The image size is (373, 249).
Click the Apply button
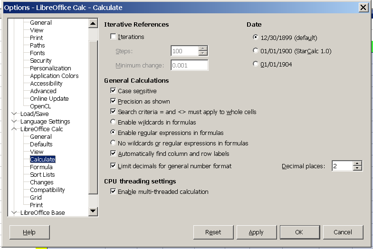pos(257,232)
